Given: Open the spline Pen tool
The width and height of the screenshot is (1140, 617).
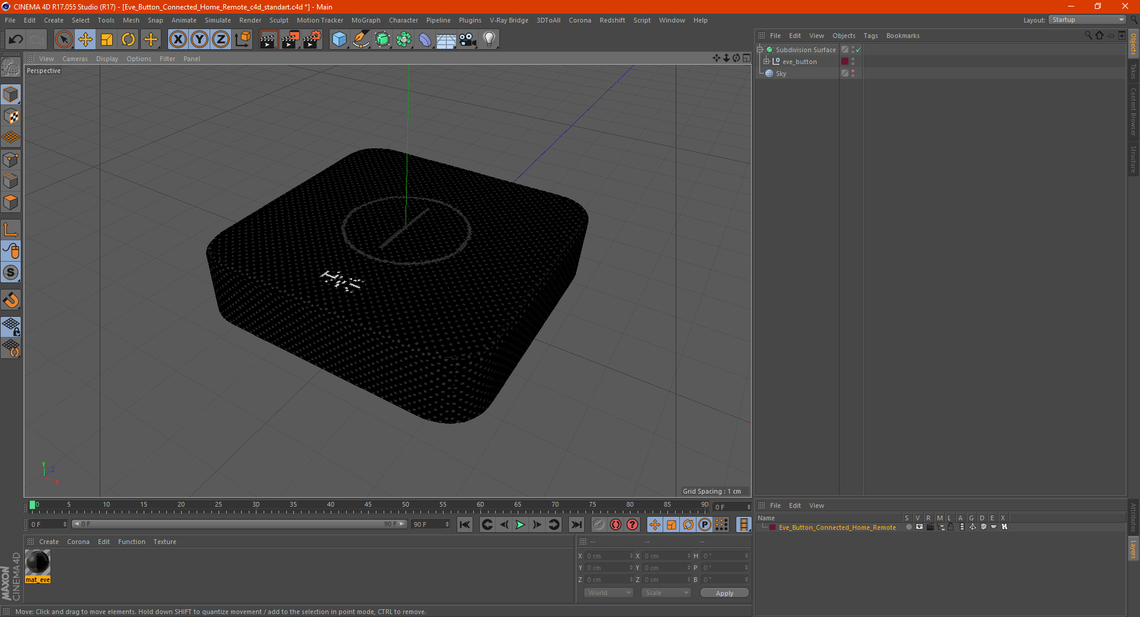Looking at the screenshot, I should tap(360, 40).
